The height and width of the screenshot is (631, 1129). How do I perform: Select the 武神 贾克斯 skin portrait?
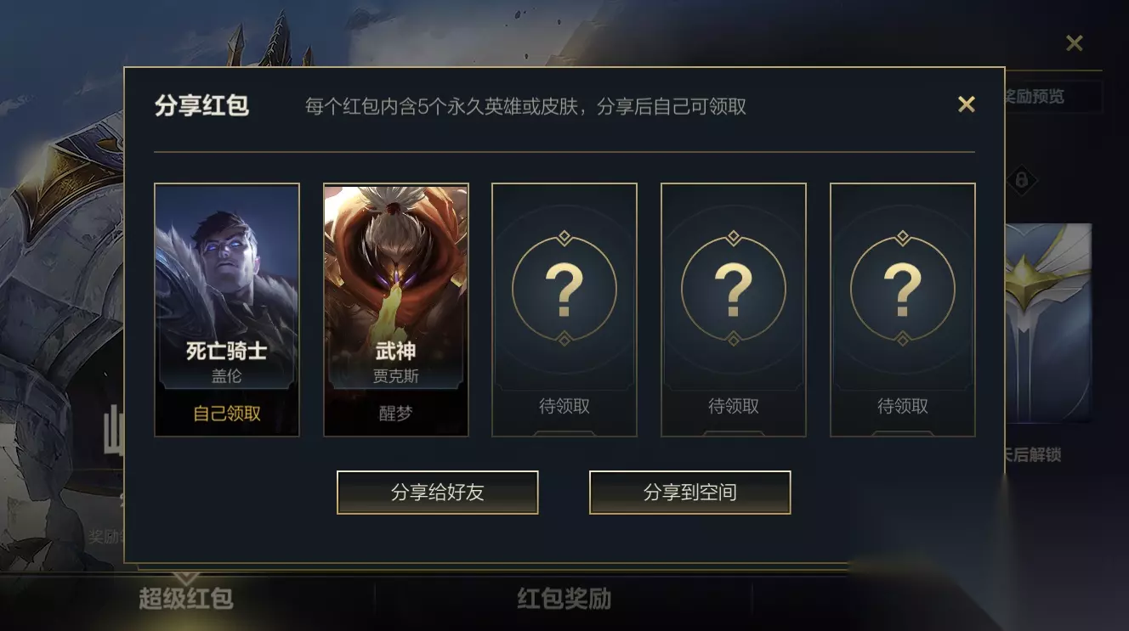pos(395,289)
